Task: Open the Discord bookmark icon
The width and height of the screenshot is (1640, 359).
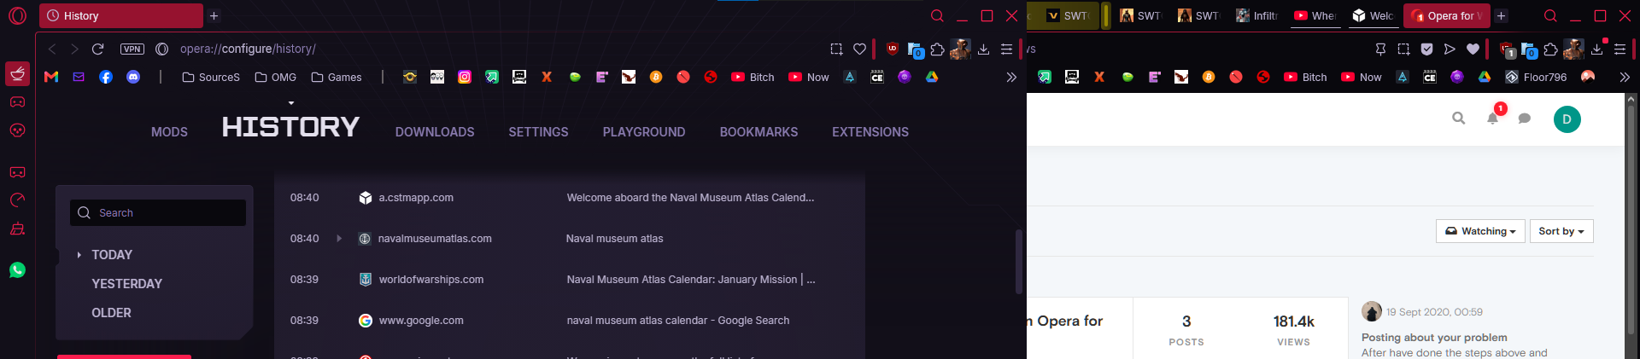Action: point(133,77)
